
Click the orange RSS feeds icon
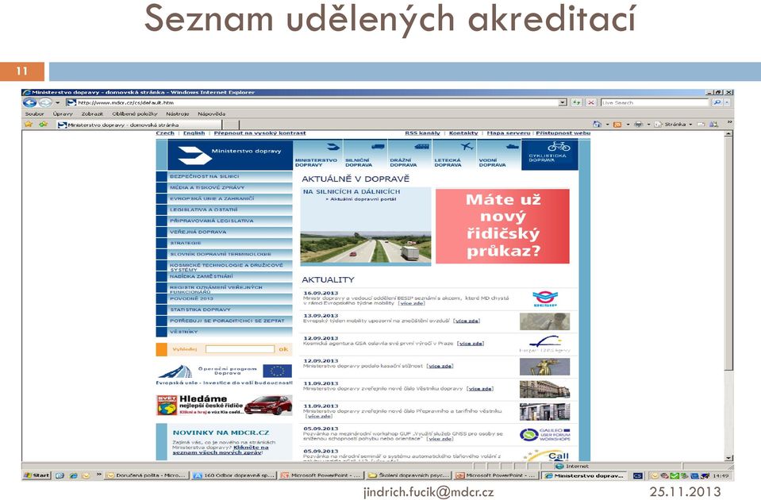[617, 125]
